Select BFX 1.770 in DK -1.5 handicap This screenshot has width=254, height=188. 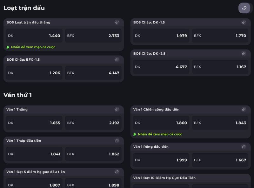(x=220, y=36)
